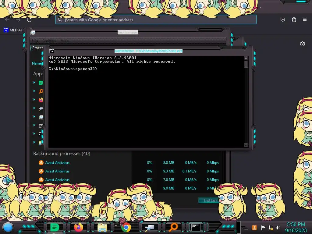Open the network tray icon
The width and height of the screenshot is (312, 234).
[x=271, y=227]
